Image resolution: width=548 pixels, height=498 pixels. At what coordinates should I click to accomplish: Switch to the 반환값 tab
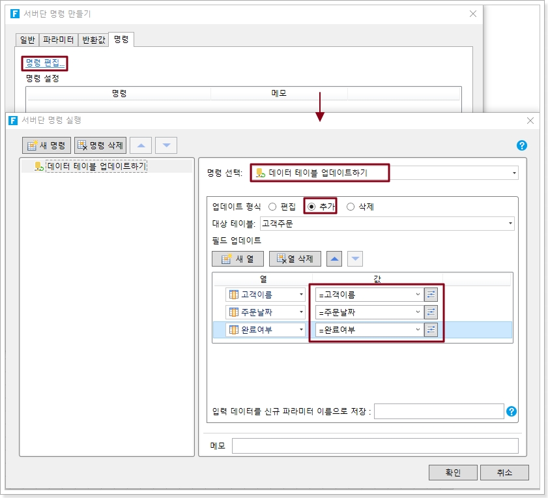[93, 40]
